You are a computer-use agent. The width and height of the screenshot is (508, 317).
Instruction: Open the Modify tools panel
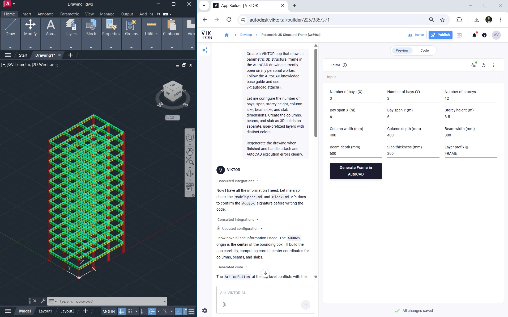point(31,34)
